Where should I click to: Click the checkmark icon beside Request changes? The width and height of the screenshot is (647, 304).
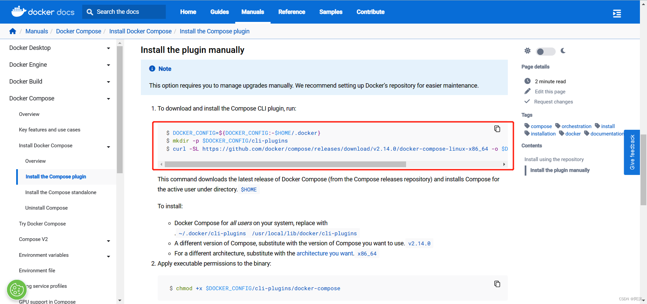(x=527, y=101)
